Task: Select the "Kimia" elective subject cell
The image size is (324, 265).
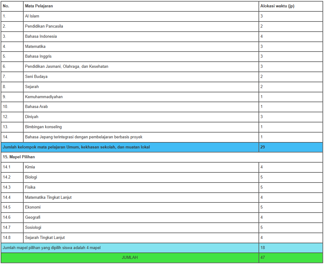Action: [30, 167]
